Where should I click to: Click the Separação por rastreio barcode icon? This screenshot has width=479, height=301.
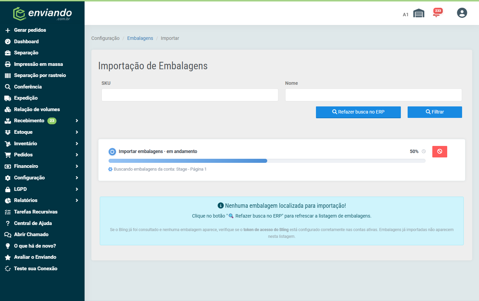point(8,75)
